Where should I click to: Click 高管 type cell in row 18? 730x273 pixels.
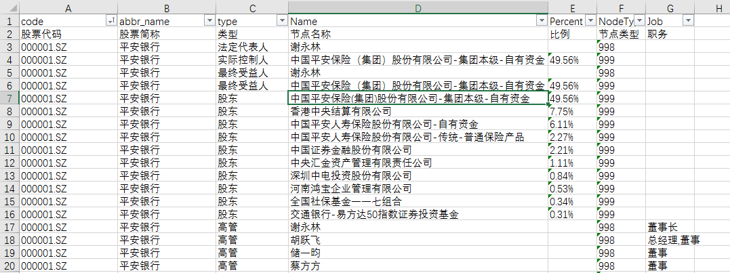(252, 240)
